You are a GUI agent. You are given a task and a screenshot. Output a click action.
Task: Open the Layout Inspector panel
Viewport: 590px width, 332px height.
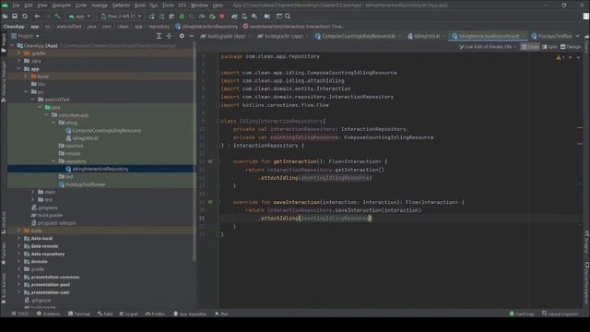pyautogui.click(x=560, y=314)
